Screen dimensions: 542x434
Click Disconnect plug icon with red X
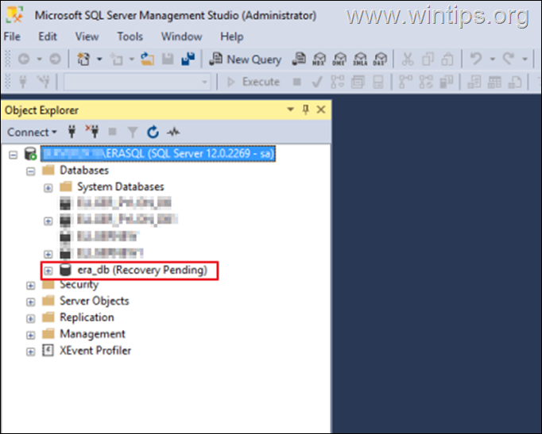[x=92, y=132]
